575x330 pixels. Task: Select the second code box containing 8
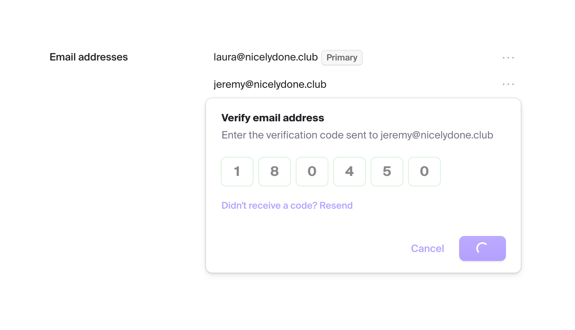coord(275,172)
